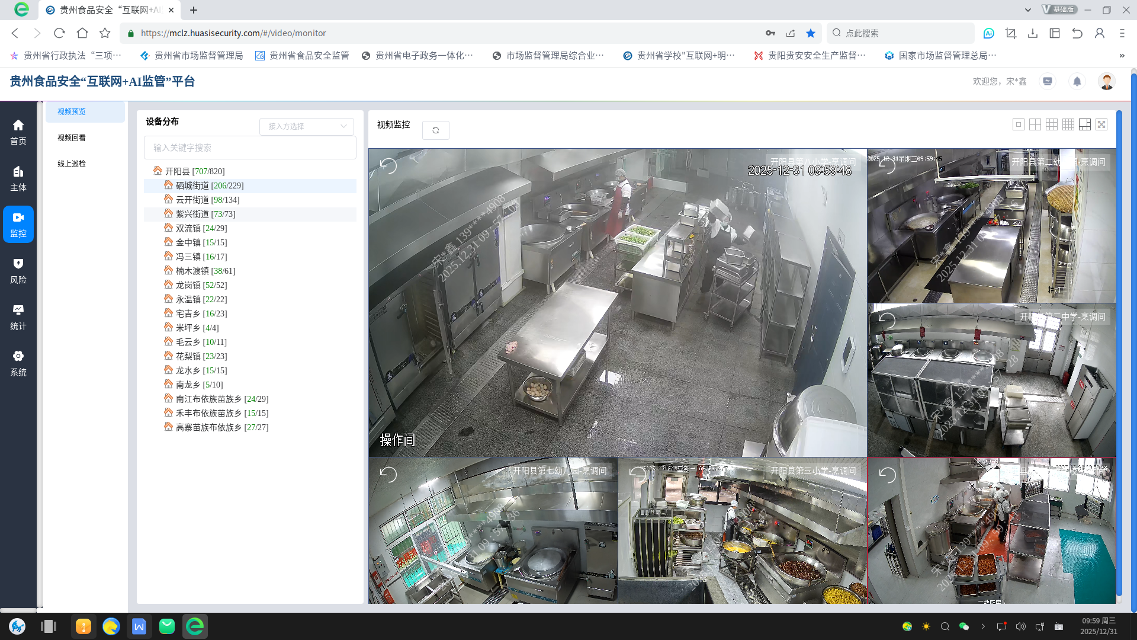Image resolution: width=1137 pixels, height=640 pixels.
Task: Enable the single video layout
Action: point(1019,124)
